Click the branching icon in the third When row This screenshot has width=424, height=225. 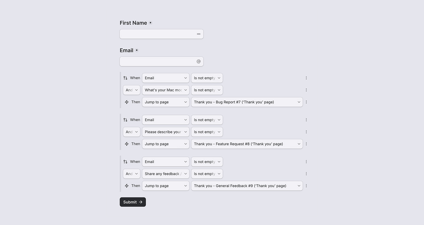point(125,162)
